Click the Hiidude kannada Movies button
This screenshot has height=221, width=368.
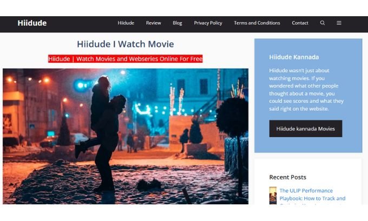[x=306, y=129]
